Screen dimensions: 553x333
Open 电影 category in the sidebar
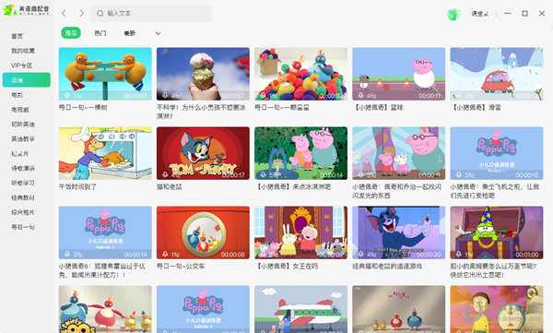click(x=17, y=95)
